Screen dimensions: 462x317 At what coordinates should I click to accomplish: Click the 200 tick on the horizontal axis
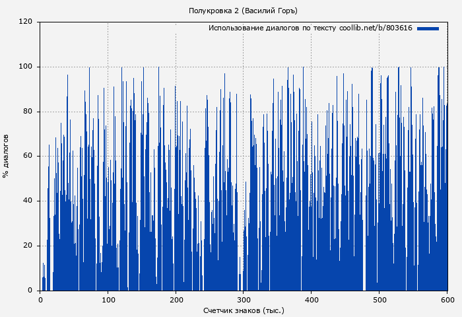click(176, 300)
